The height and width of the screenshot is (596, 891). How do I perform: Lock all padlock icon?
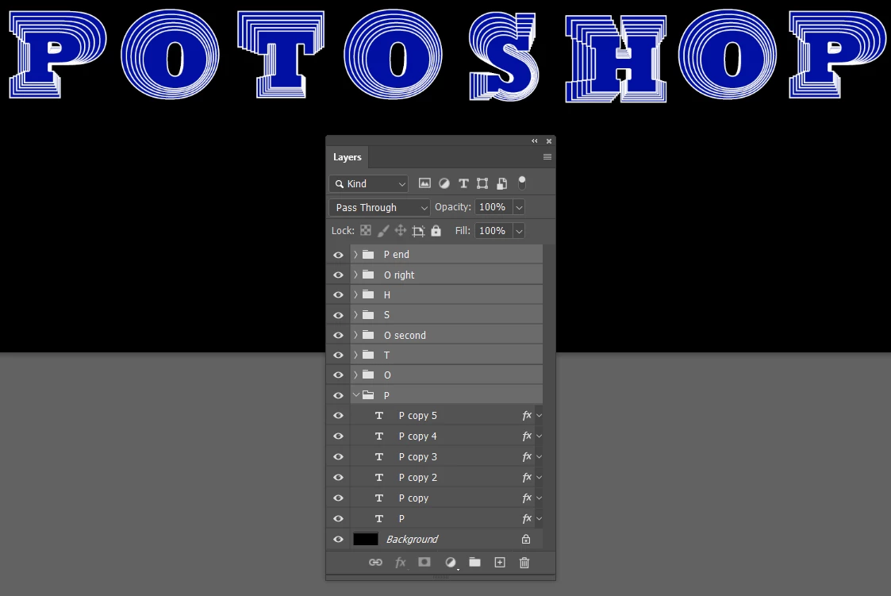436,230
